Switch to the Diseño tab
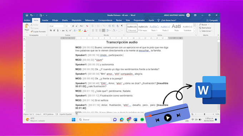The width and height of the screenshot is (243, 136). point(65,20)
